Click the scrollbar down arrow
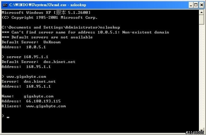 (x=201, y=130)
